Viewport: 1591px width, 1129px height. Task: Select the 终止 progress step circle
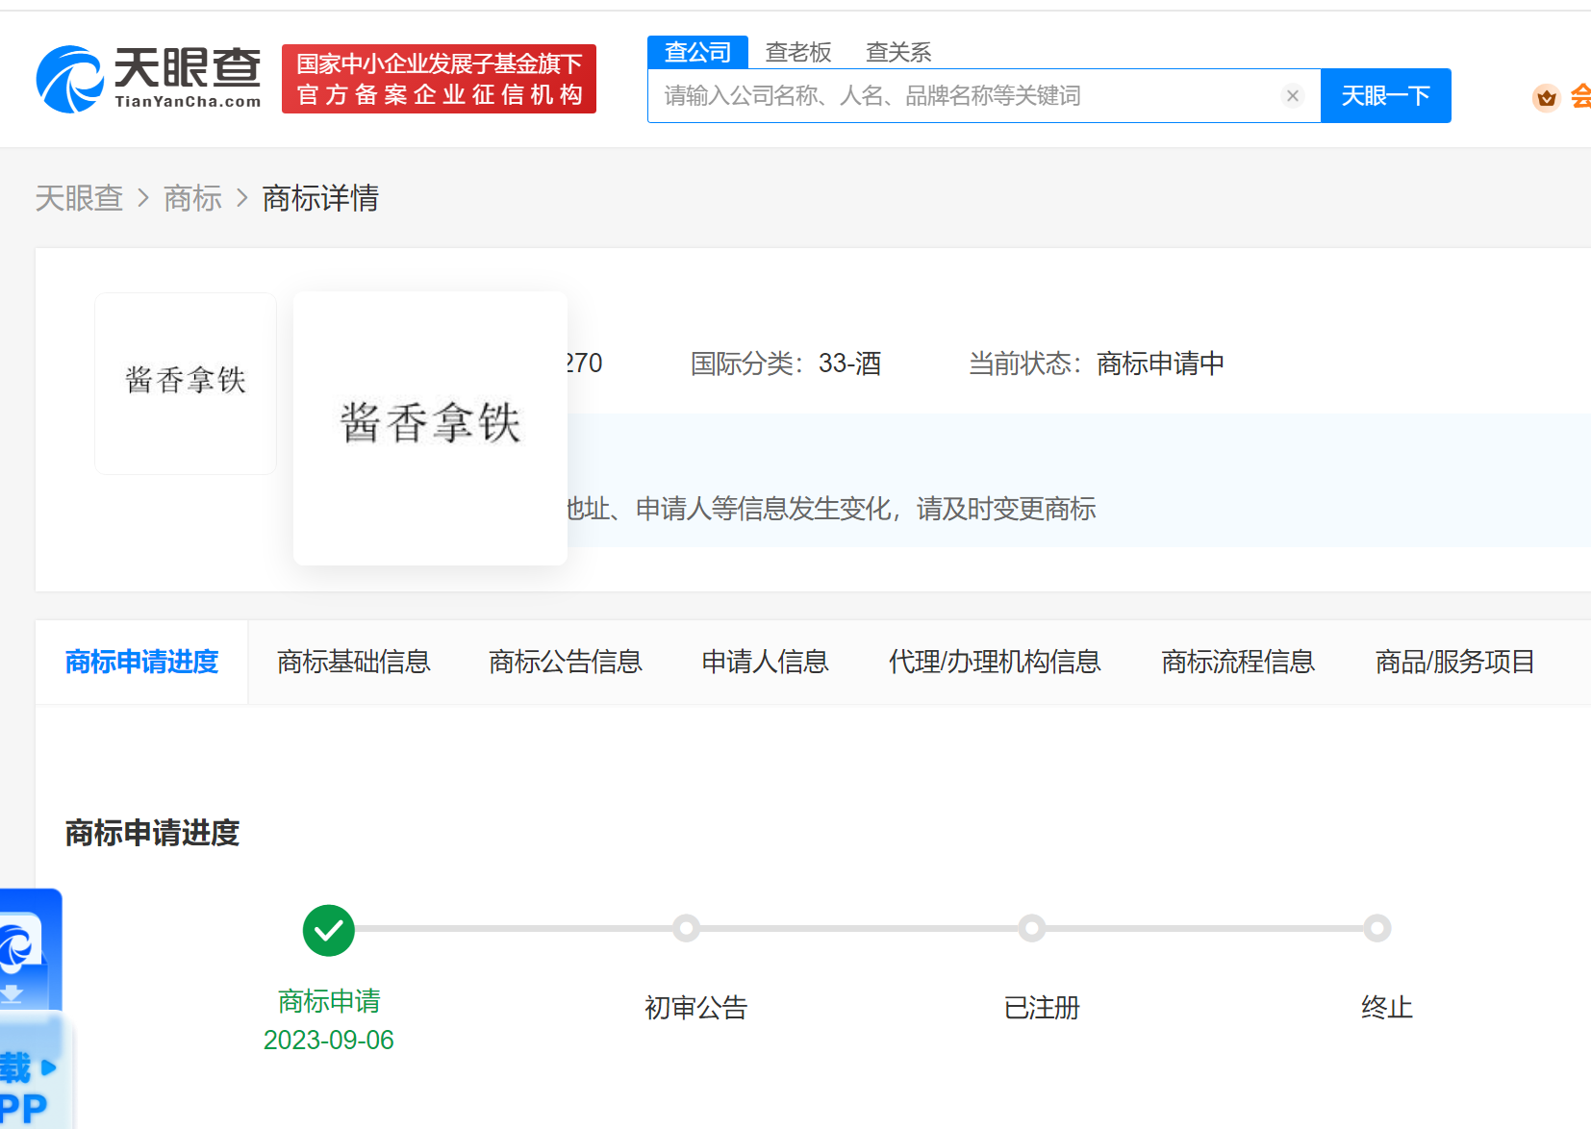pos(1376,928)
